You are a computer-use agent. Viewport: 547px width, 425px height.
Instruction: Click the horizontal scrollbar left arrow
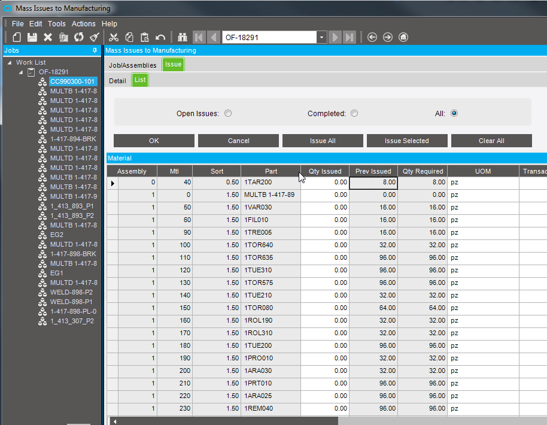(114, 421)
